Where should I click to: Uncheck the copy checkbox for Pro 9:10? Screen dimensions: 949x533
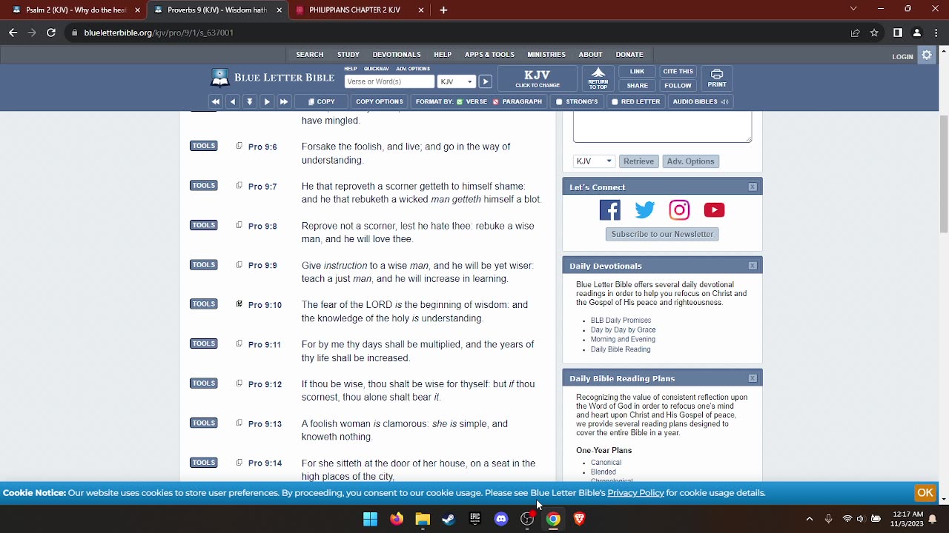click(x=239, y=304)
